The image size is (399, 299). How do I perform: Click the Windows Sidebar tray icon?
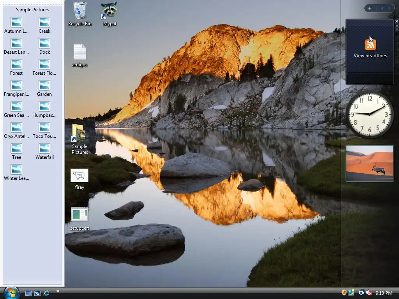pos(351,293)
